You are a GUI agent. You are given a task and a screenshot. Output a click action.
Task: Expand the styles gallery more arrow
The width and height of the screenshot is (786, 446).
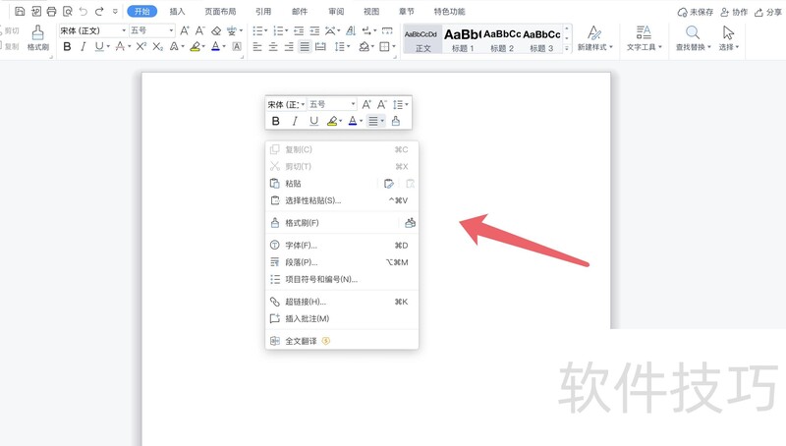pos(567,48)
